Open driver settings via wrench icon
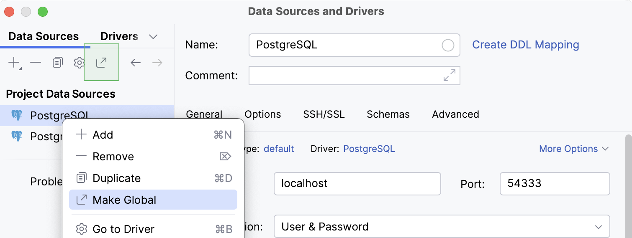The width and height of the screenshot is (632, 238). (x=79, y=63)
